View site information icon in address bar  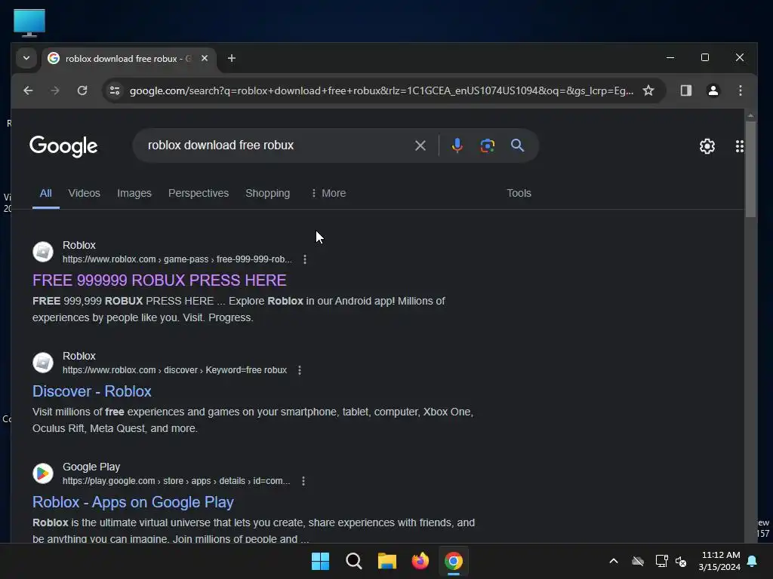pyautogui.click(x=115, y=90)
